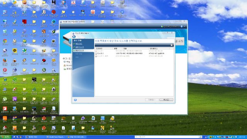Open the Recuva desktop shortcut
The height and width of the screenshot is (139, 247).
click(x=112, y=119)
